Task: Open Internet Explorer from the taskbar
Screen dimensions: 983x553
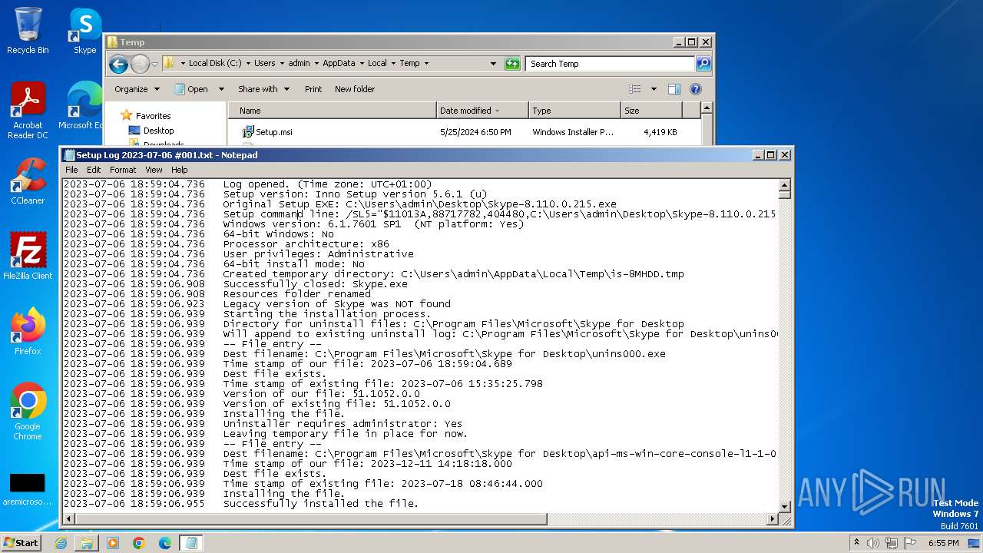Action: coord(61,543)
